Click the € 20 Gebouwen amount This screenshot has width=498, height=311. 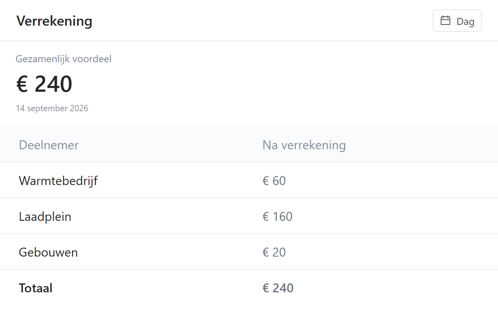click(274, 252)
